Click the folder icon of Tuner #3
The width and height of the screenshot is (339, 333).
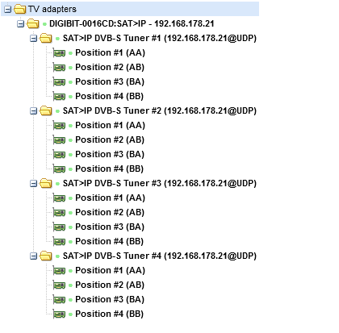46,183
